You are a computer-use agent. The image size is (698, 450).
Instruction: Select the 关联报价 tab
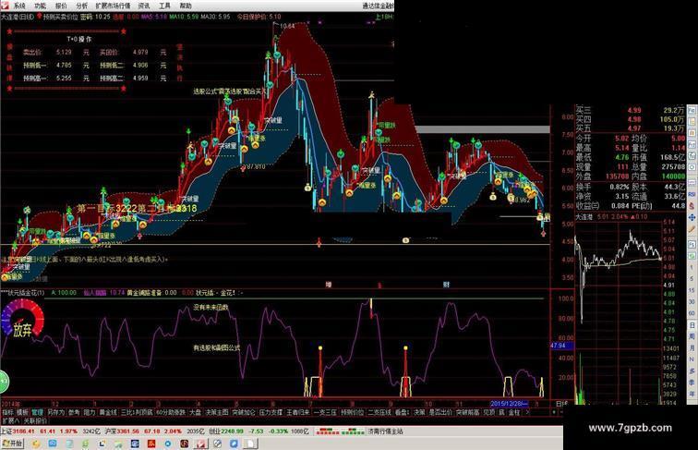coord(35,421)
